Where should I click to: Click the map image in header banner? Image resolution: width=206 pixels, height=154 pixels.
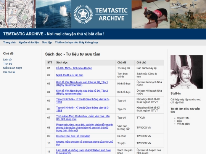point(18,14)
